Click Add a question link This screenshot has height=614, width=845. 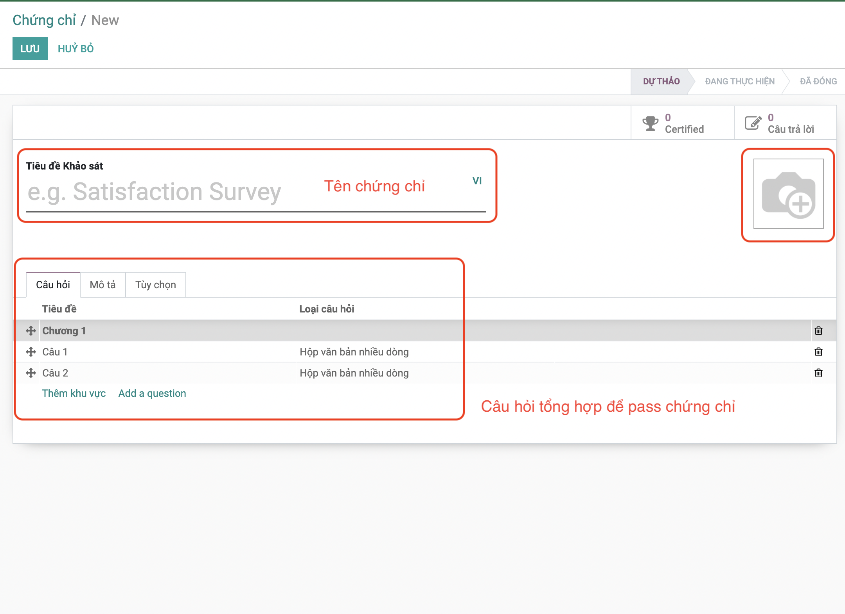click(152, 393)
